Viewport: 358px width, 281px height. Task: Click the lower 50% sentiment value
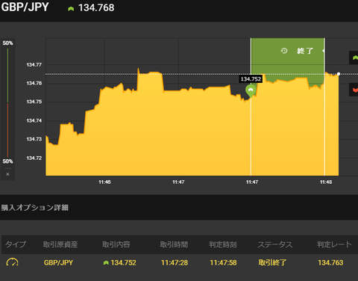(x=7, y=161)
